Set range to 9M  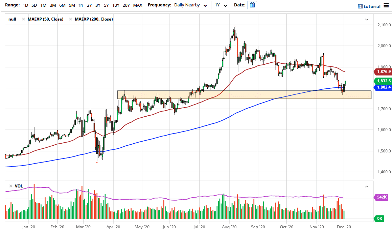pyautogui.click(x=72, y=5)
